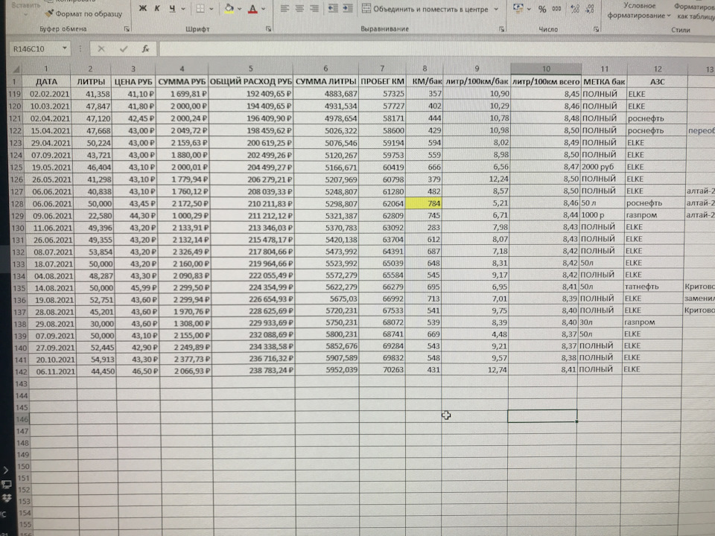Click mileage cell 70263

click(382, 370)
